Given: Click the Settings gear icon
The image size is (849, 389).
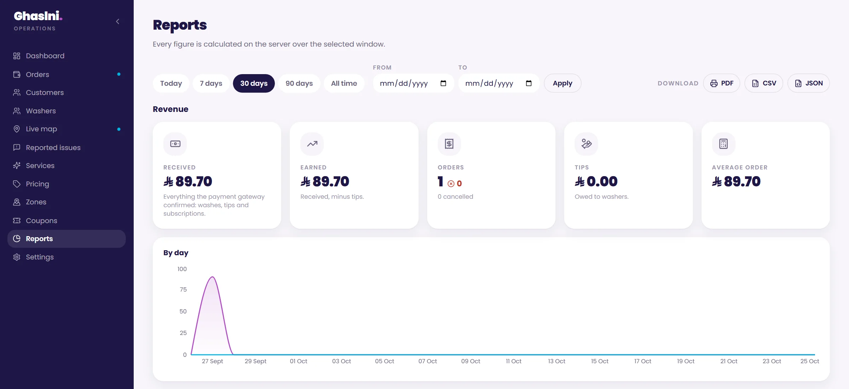Looking at the screenshot, I should 17,257.
